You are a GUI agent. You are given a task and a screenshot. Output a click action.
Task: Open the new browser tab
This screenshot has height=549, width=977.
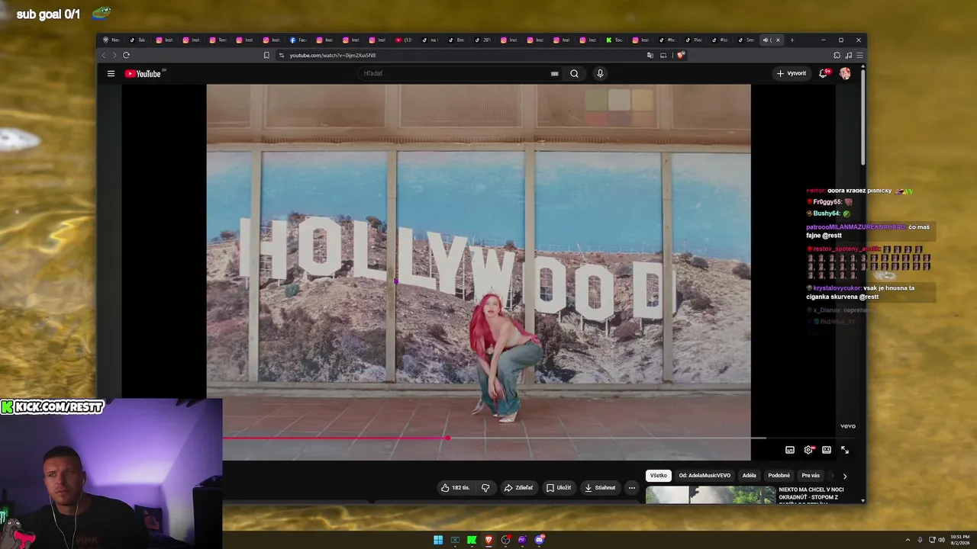point(111,40)
